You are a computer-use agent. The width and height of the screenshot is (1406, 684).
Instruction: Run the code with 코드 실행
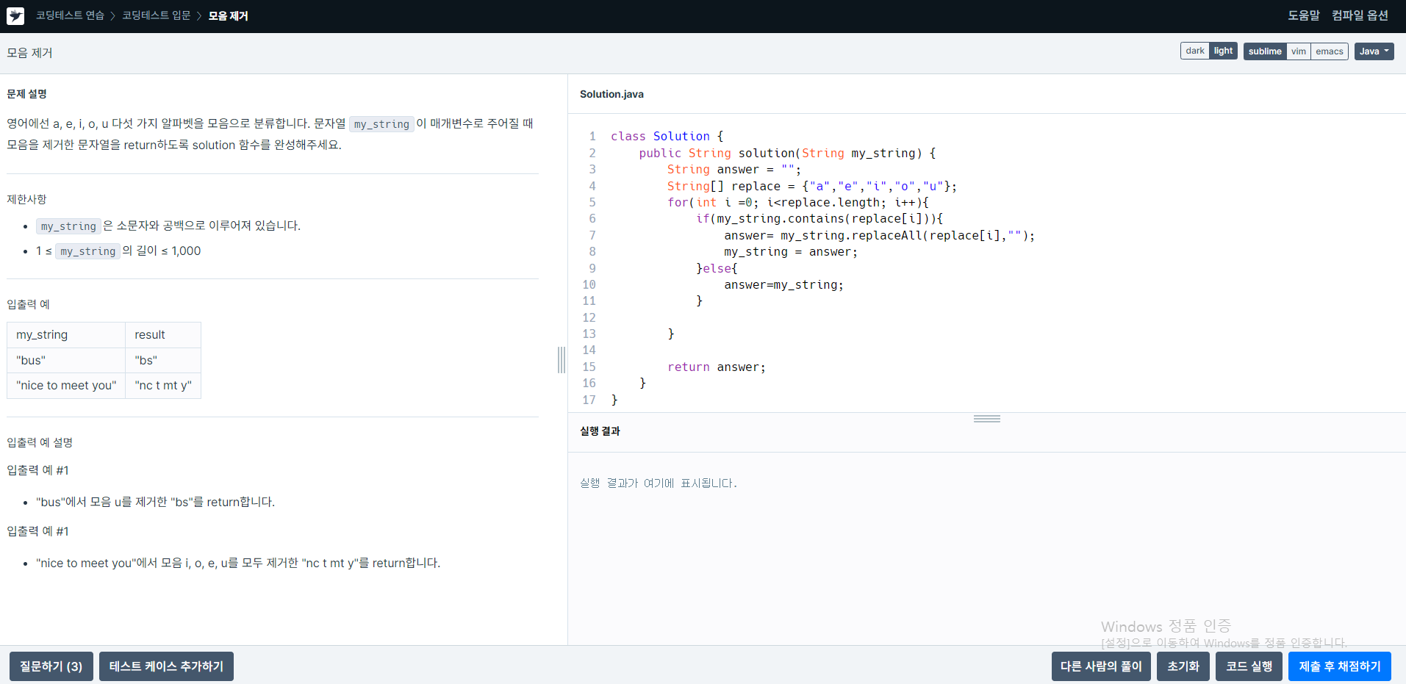tap(1248, 666)
